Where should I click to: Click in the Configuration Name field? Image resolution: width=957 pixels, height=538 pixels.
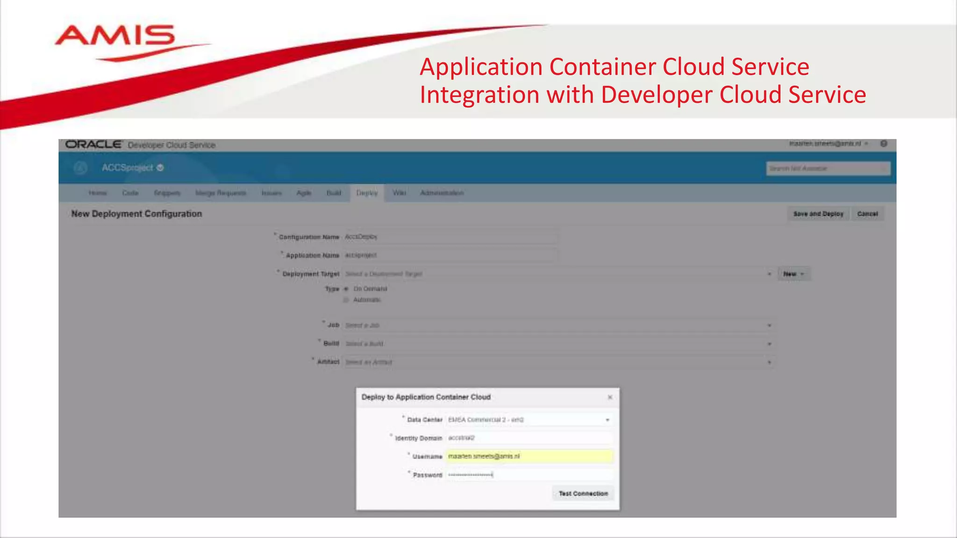[x=450, y=237]
